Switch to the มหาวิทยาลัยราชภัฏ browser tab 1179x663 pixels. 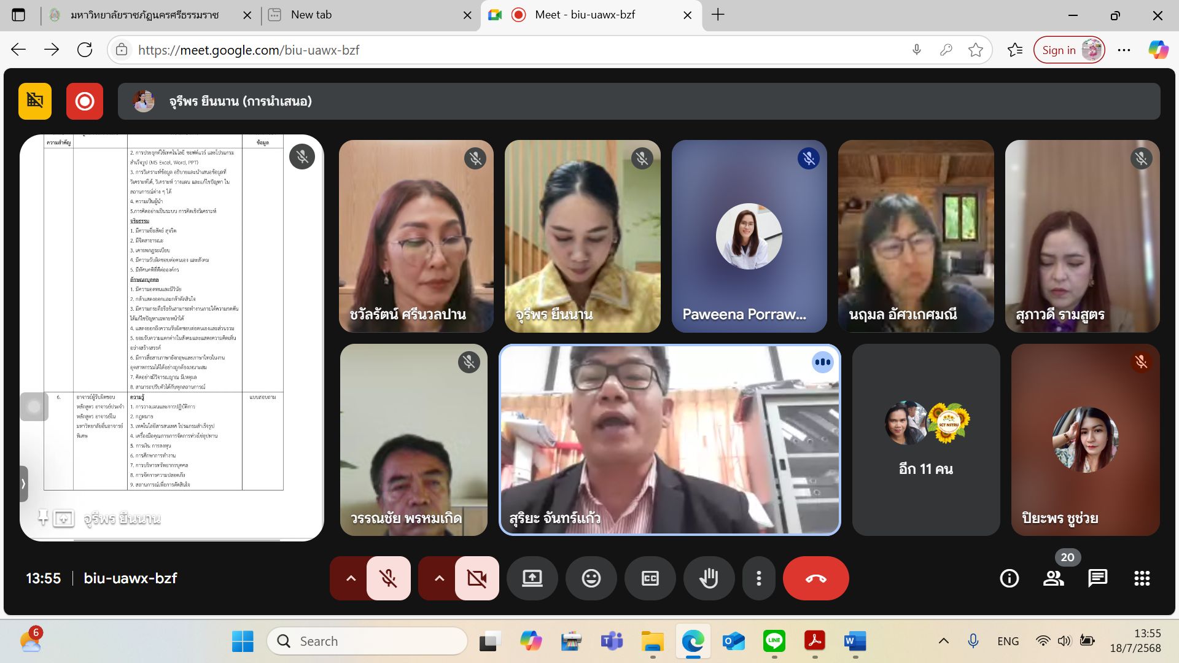(x=144, y=15)
